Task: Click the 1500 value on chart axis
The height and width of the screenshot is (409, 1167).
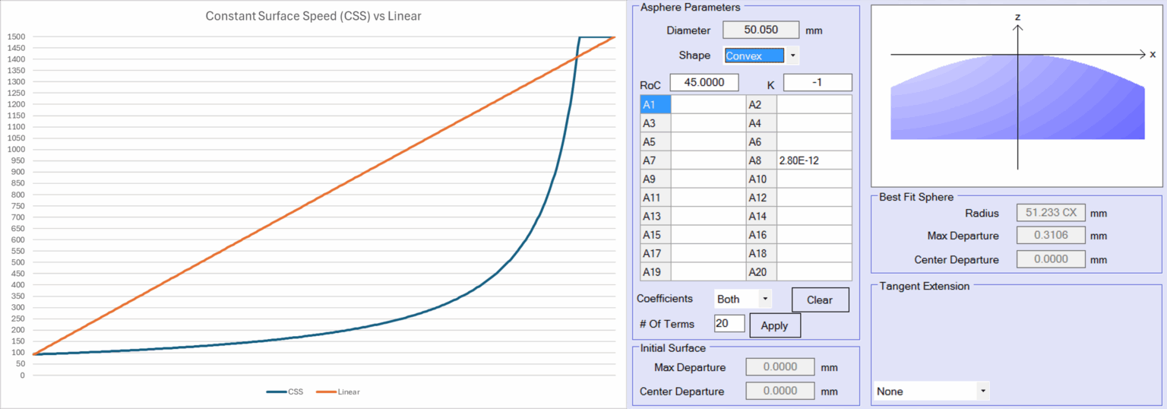Action: coord(15,36)
